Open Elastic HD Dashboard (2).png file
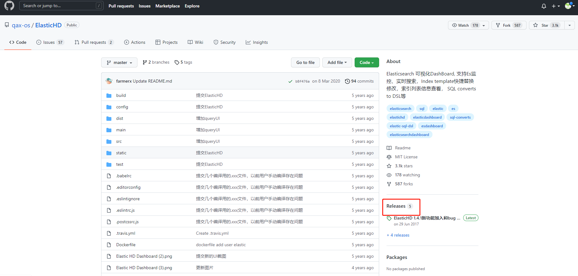Screen dimensions: 578x276 (x=144, y=256)
